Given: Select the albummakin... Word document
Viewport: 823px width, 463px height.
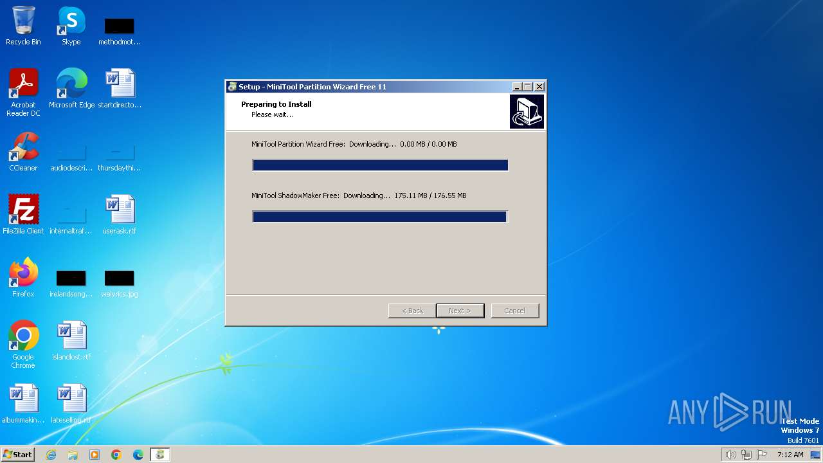Looking at the screenshot, I should (x=23, y=404).
